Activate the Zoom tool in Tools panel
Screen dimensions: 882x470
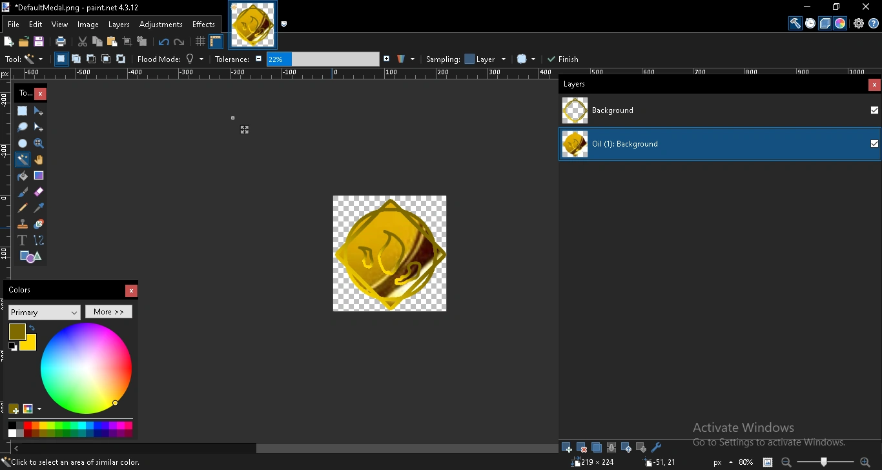pyautogui.click(x=39, y=143)
